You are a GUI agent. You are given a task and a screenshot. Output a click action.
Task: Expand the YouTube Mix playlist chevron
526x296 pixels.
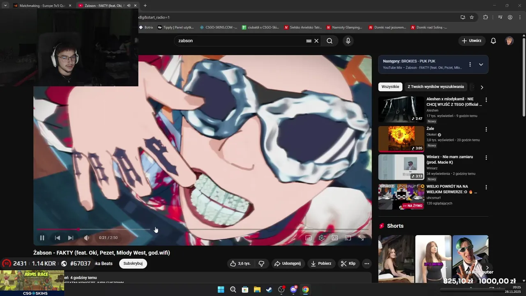(481, 65)
